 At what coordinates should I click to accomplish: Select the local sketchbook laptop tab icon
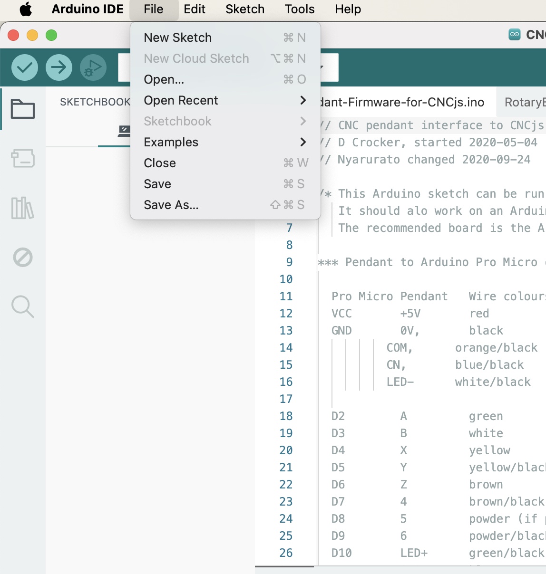pos(125,131)
